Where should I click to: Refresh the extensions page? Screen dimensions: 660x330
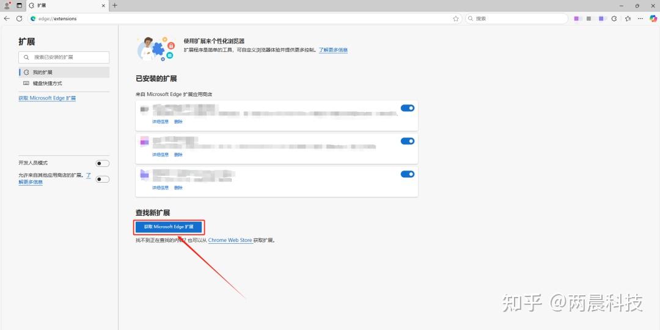(x=19, y=18)
